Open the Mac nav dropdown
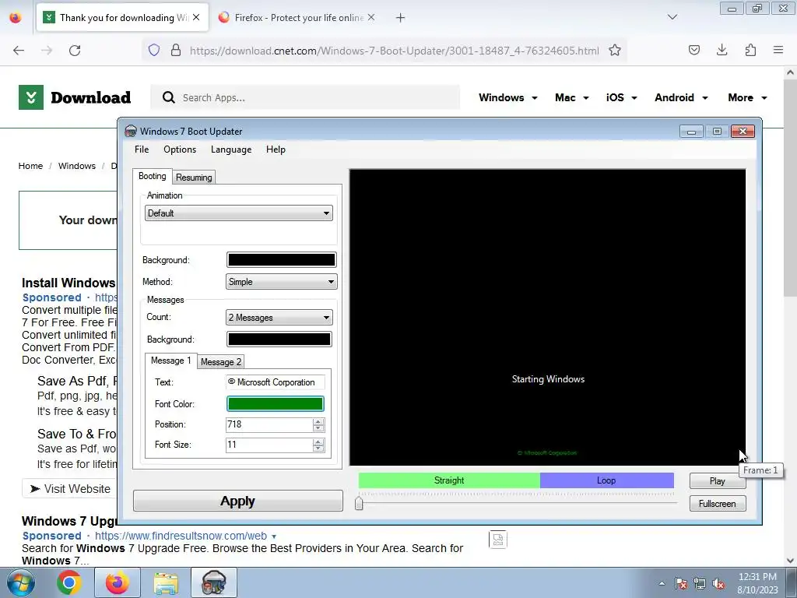 [x=572, y=97]
